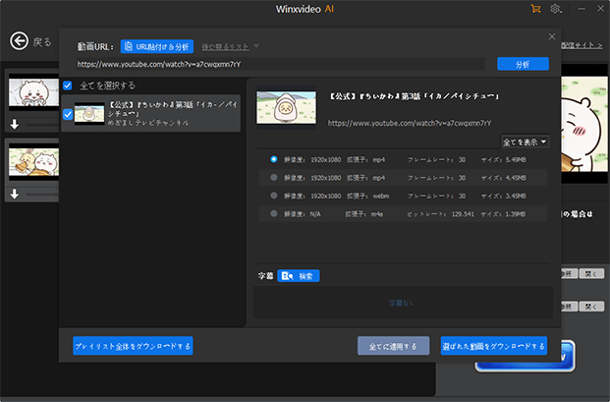610x402 pixels.
Task: Open the 全てを表示 dropdown
Action: (x=525, y=143)
